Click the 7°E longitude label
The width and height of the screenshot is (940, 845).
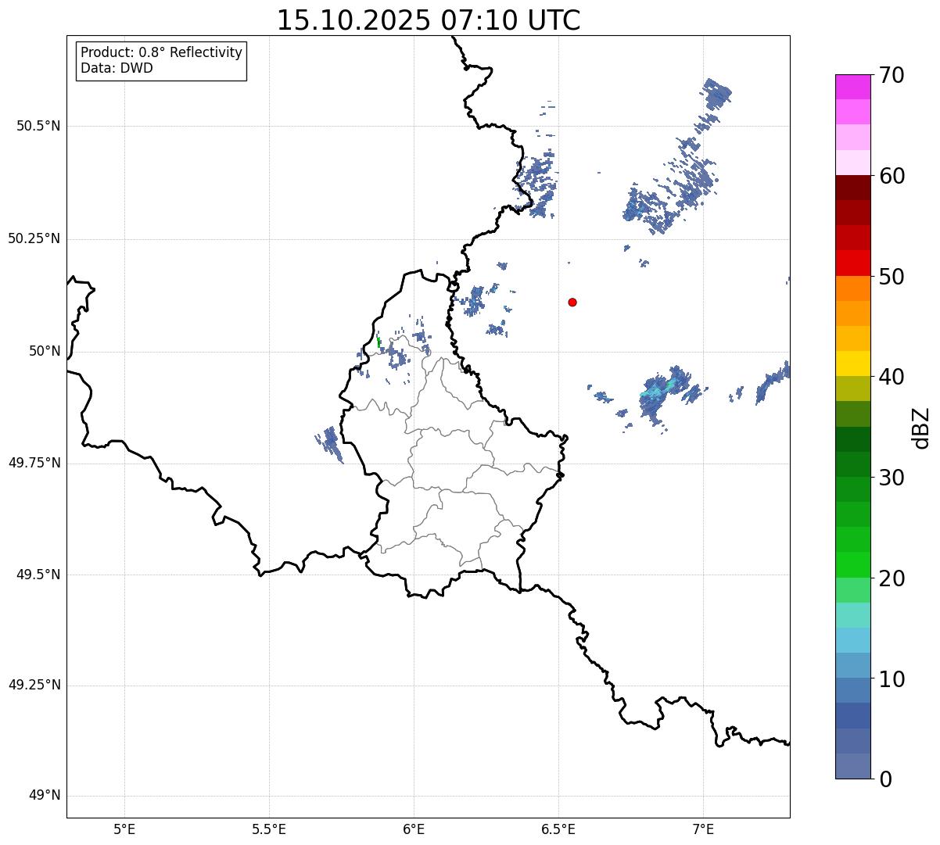[703, 829]
